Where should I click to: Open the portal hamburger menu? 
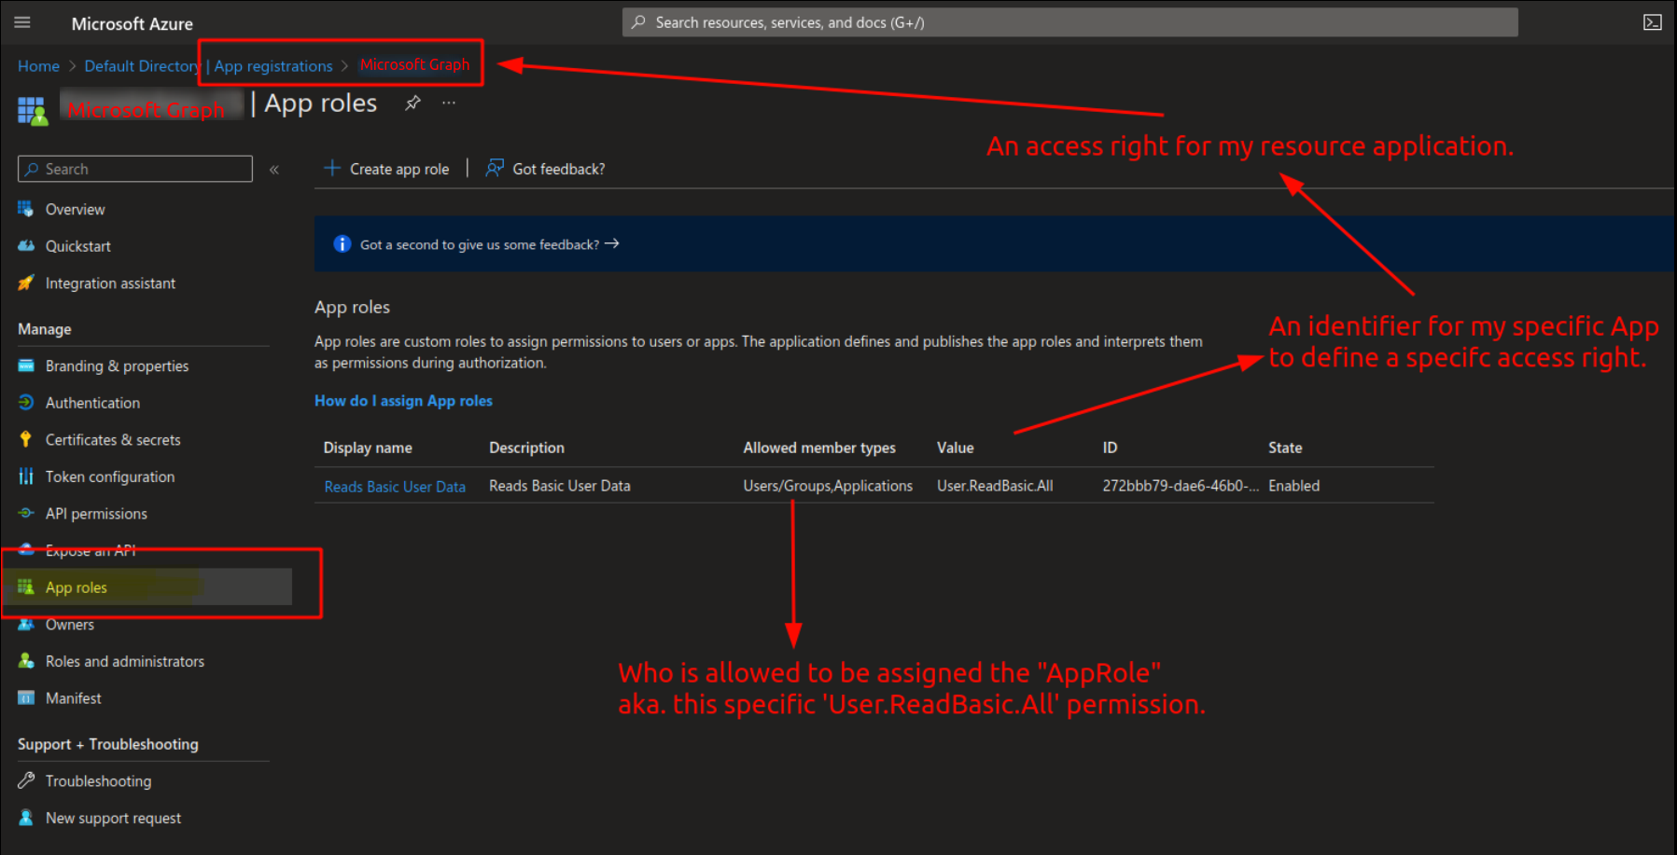coord(21,22)
